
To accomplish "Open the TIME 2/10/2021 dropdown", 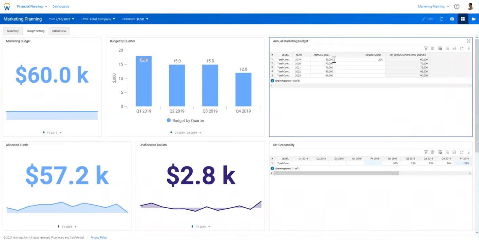I will pos(61,19).
